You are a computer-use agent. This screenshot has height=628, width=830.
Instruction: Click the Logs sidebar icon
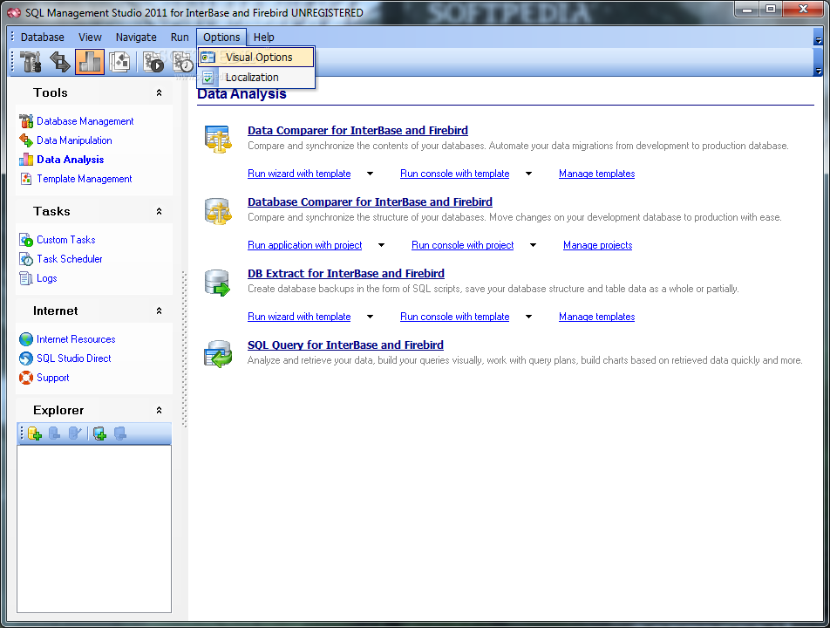(26, 278)
